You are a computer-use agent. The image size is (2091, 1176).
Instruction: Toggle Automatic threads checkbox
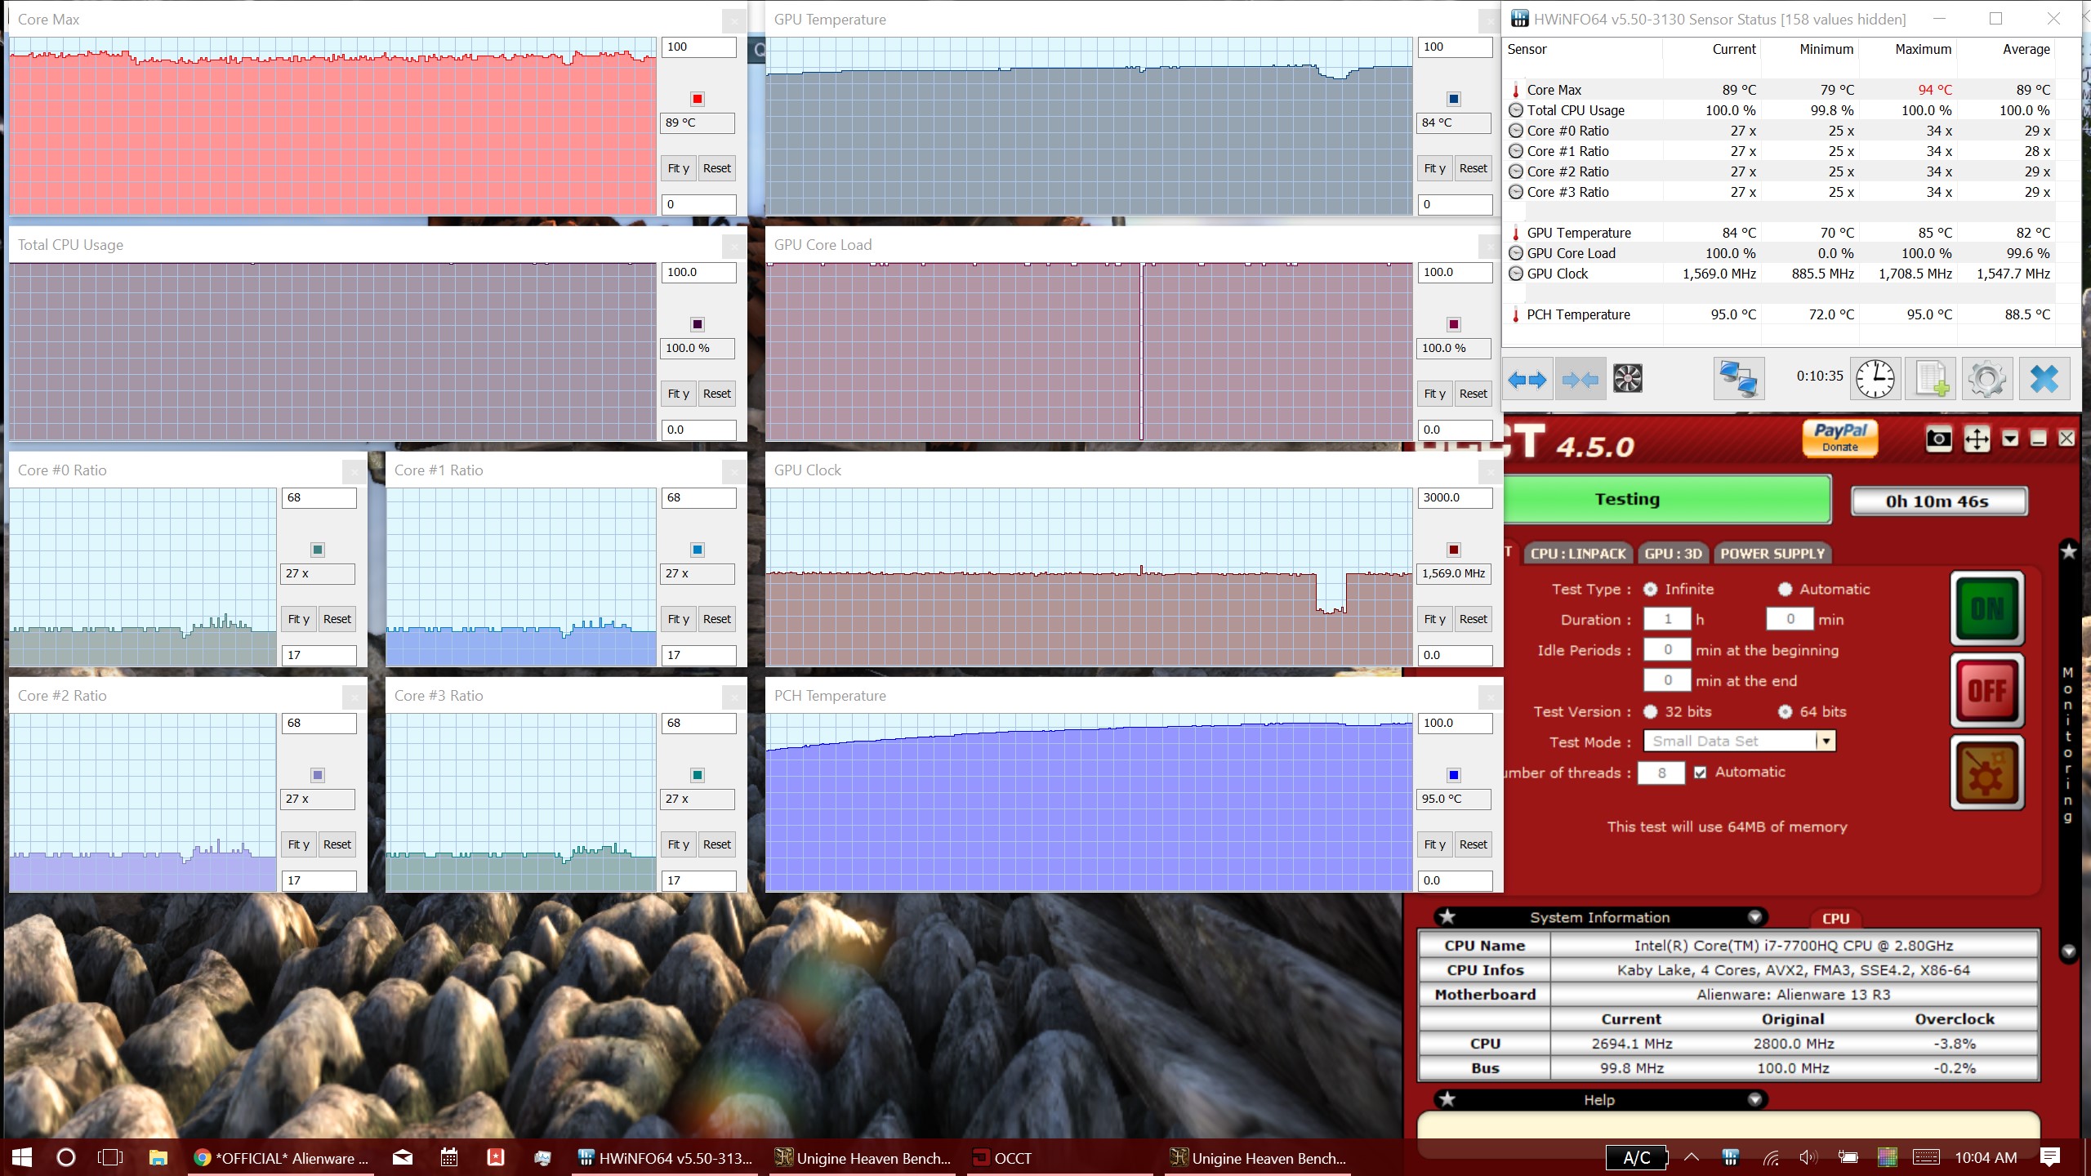(1701, 773)
